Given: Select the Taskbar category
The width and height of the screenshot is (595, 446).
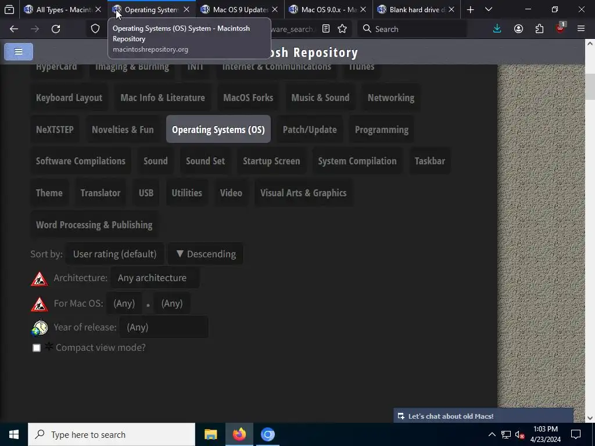Looking at the screenshot, I should (429, 161).
